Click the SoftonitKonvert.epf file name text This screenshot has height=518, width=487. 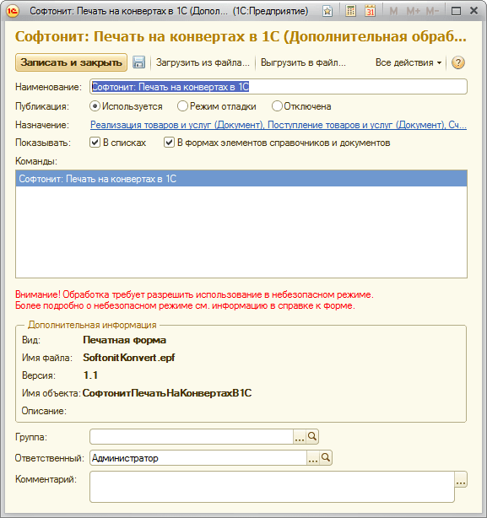point(129,358)
